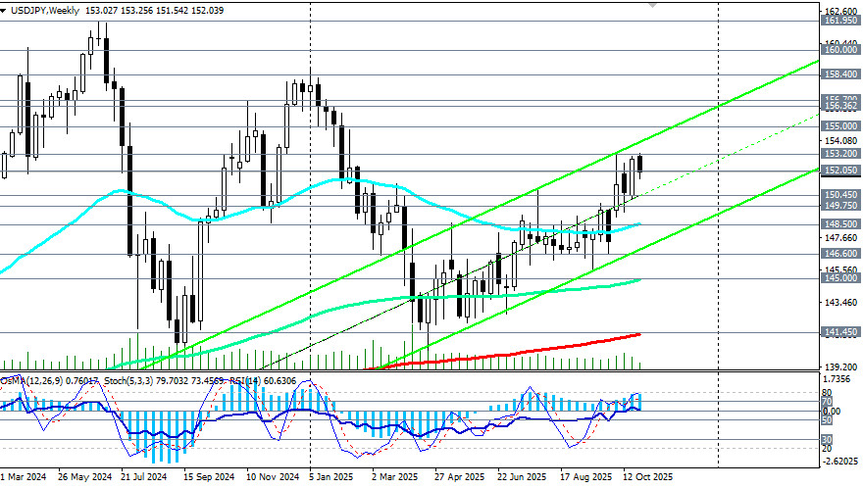Click the RSI(14) 60.6306 indicator label
This screenshot has width=863, height=488.
click(x=264, y=381)
